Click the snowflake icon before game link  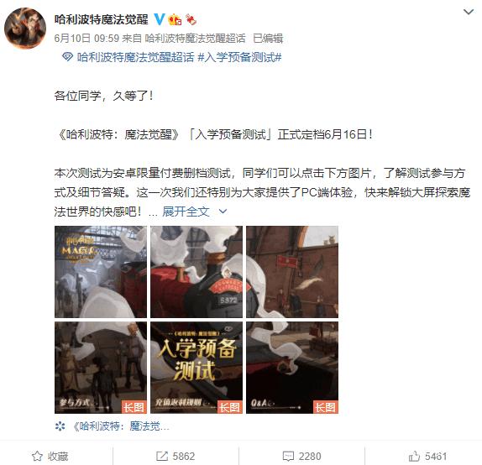tap(60, 426)
